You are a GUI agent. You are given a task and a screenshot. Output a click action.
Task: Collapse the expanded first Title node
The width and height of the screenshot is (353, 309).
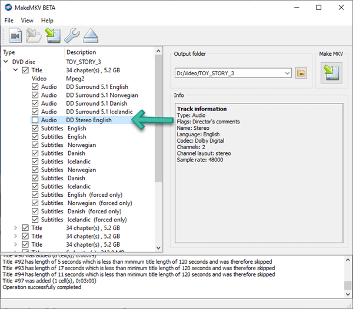[x=15, y=70]
